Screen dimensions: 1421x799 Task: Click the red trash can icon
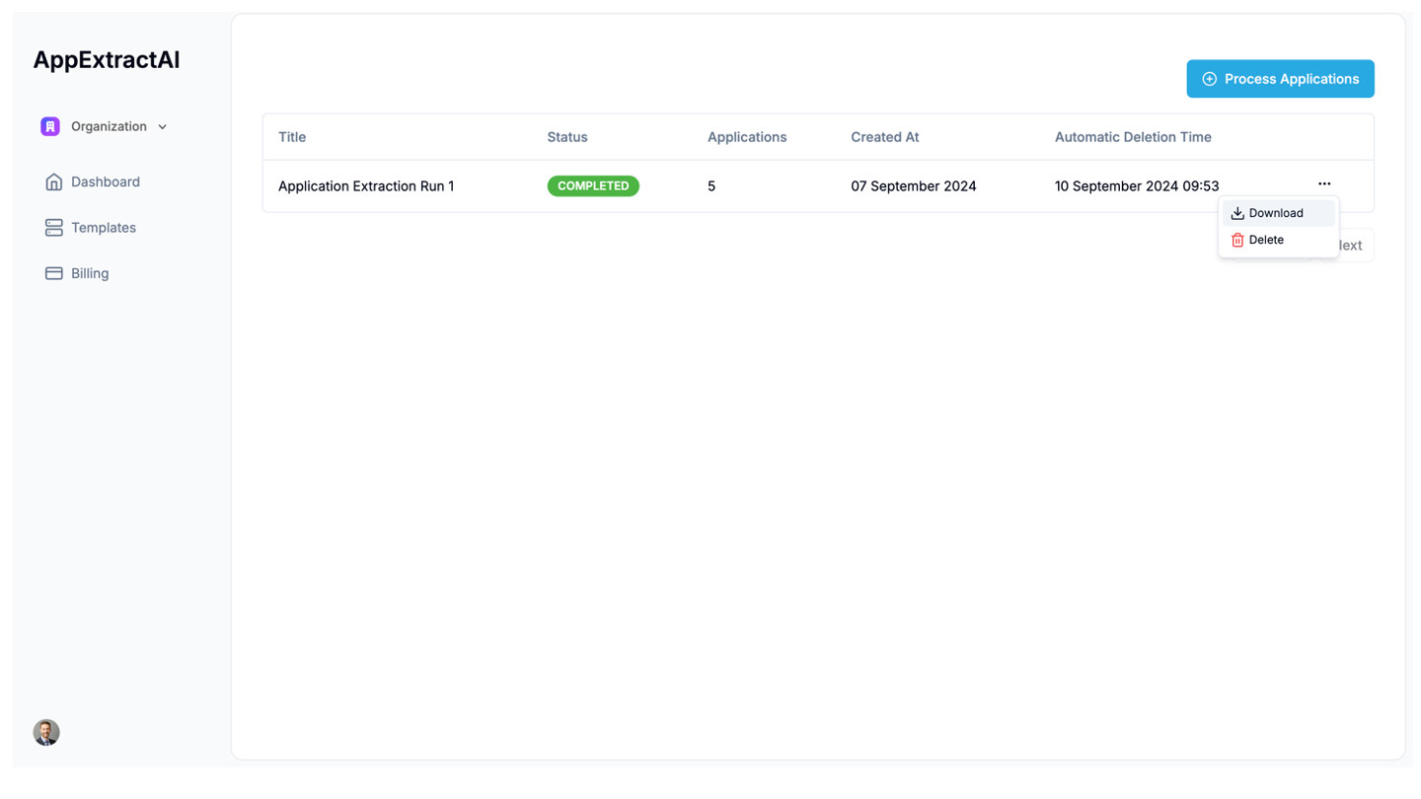coord(1237,240)
